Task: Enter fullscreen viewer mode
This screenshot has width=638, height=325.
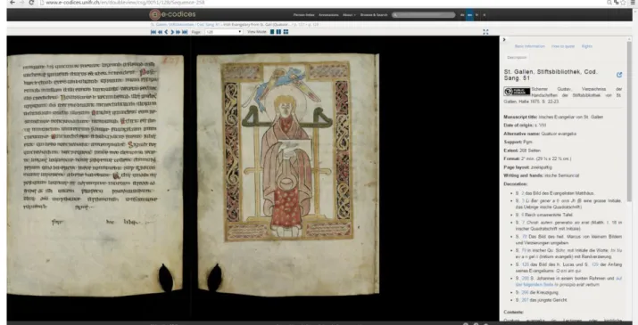Action: coord(485,32)
